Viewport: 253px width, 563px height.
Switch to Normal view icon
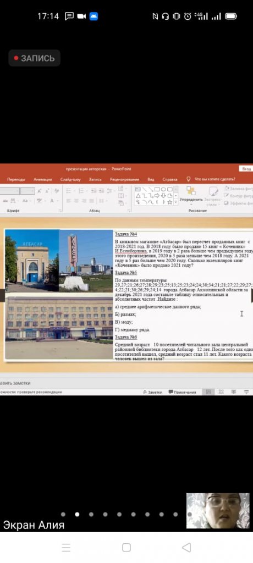point(208,392)
